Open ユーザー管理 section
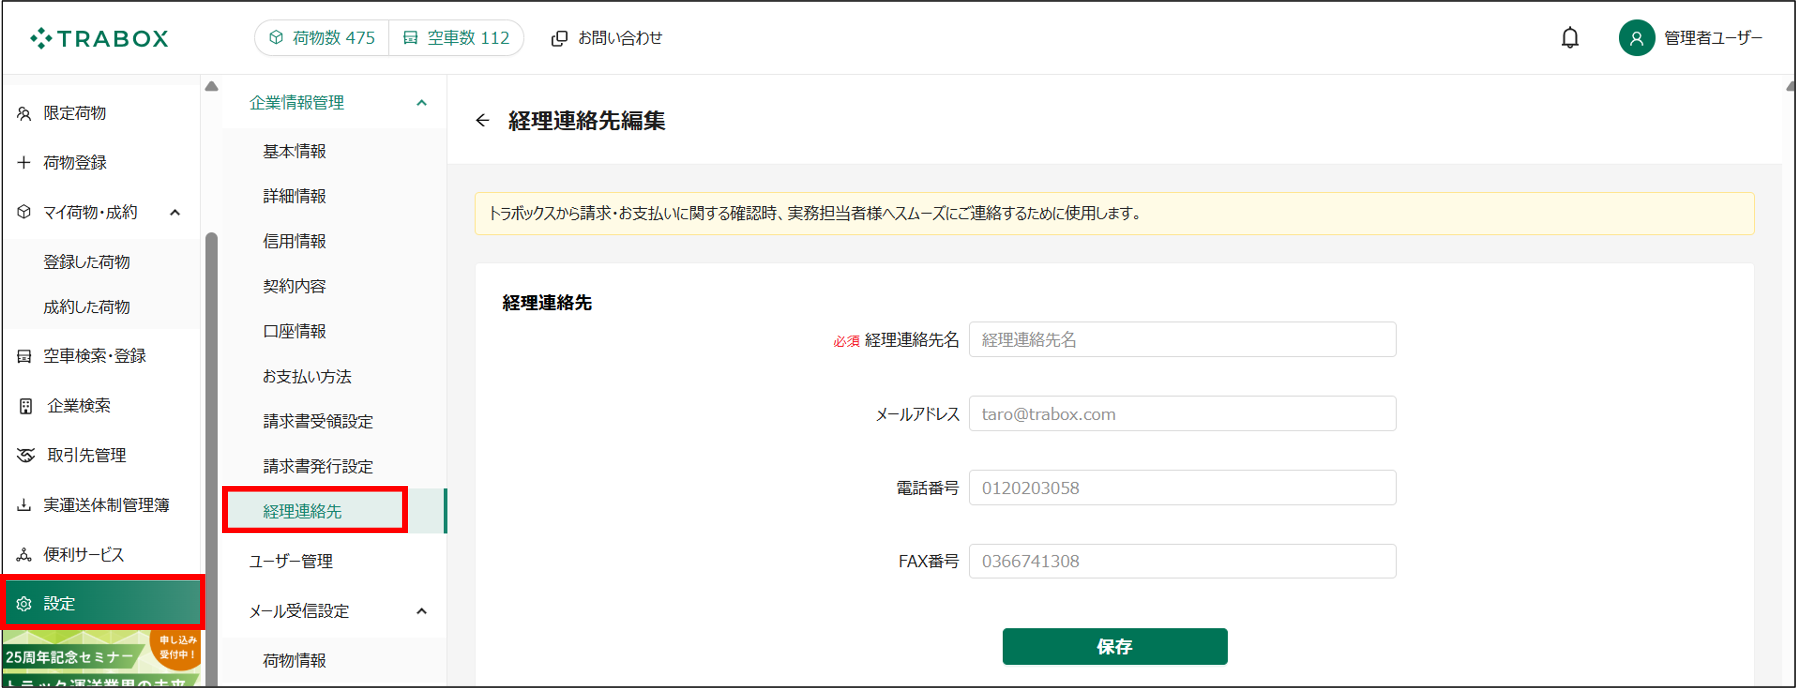The image size is (1796, 688). pos(291,561)
